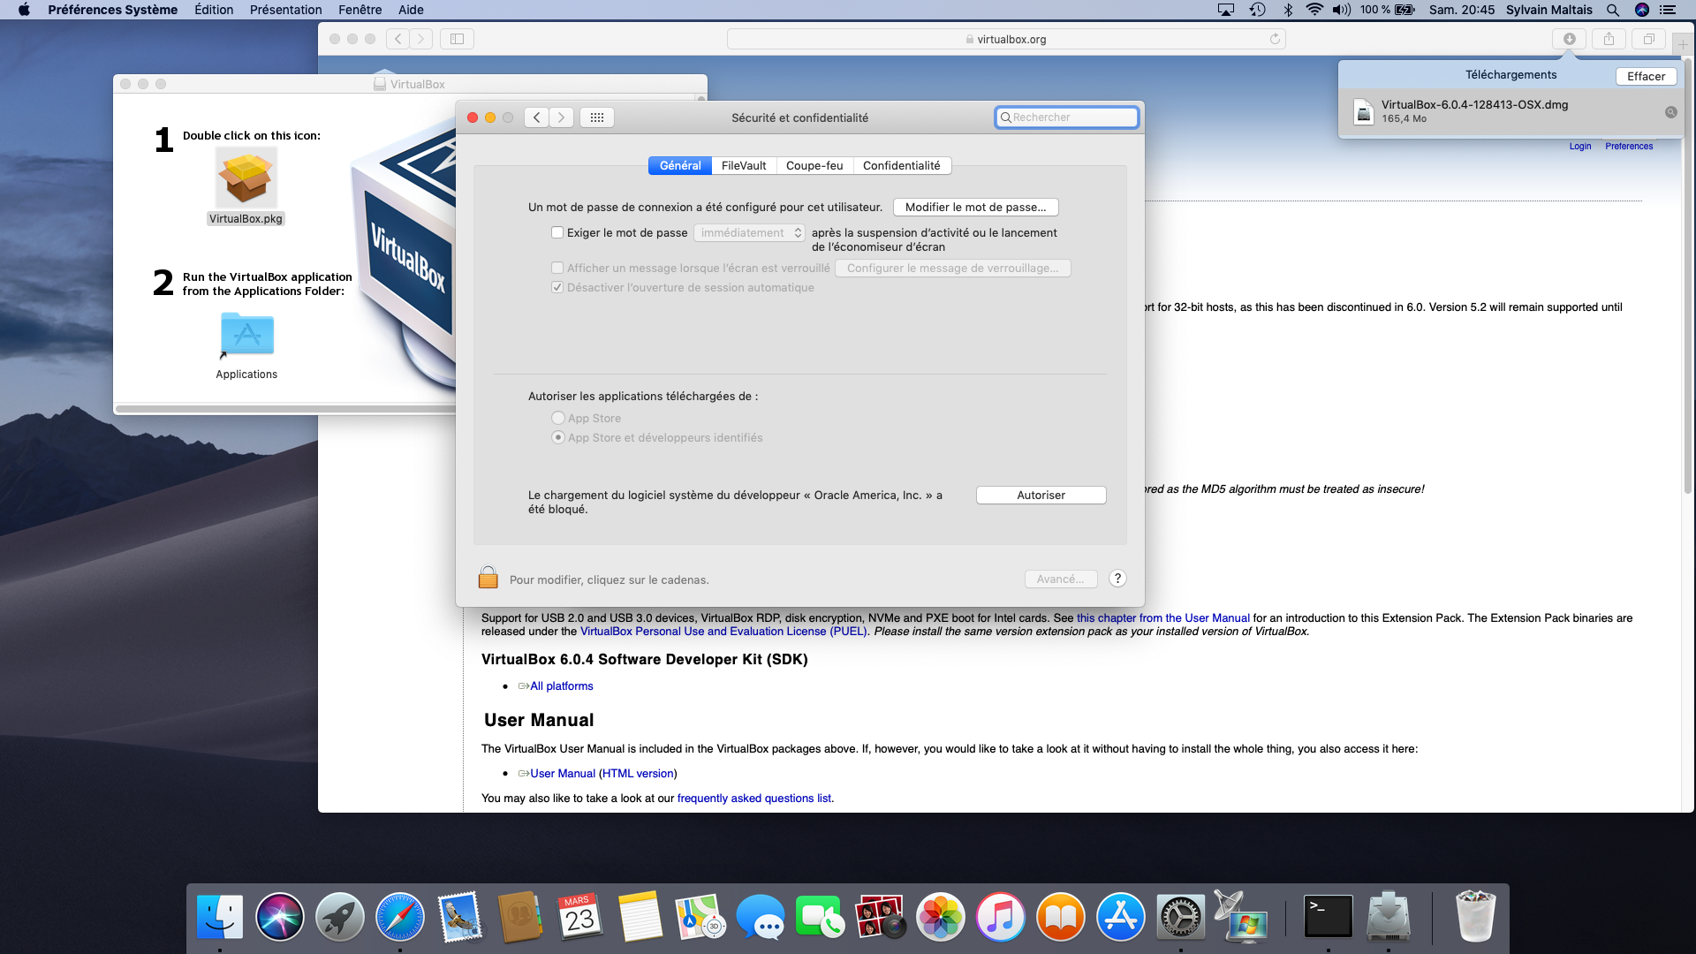Screen dimensions: 1696x954
Task: Open the immédiatement delay dropdown
Action: tap(749, 232)
